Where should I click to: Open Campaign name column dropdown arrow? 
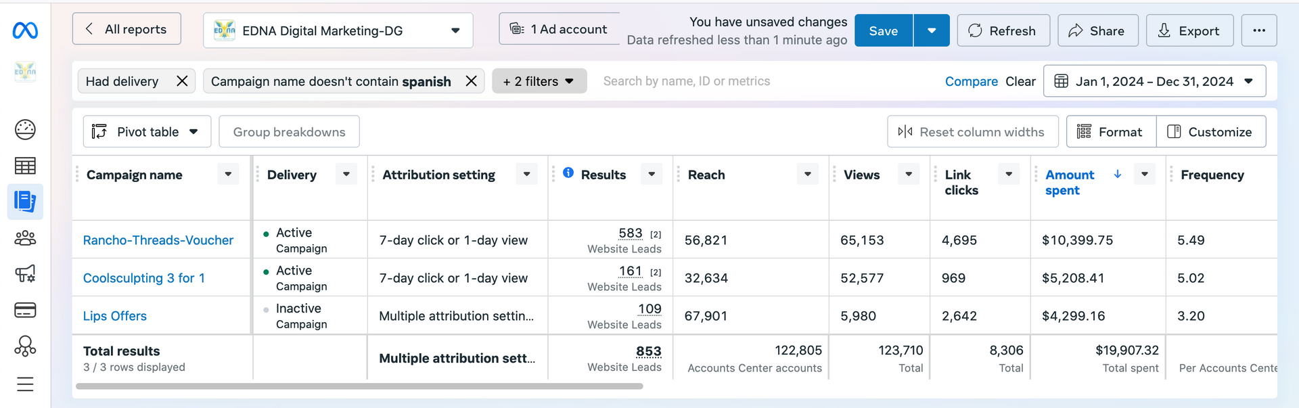pyautogui.click(x=228, y=174)
